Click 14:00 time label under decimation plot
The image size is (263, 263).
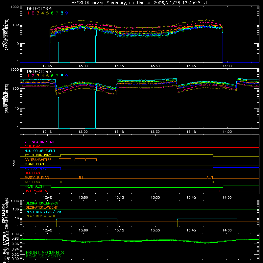pos(227,230)
